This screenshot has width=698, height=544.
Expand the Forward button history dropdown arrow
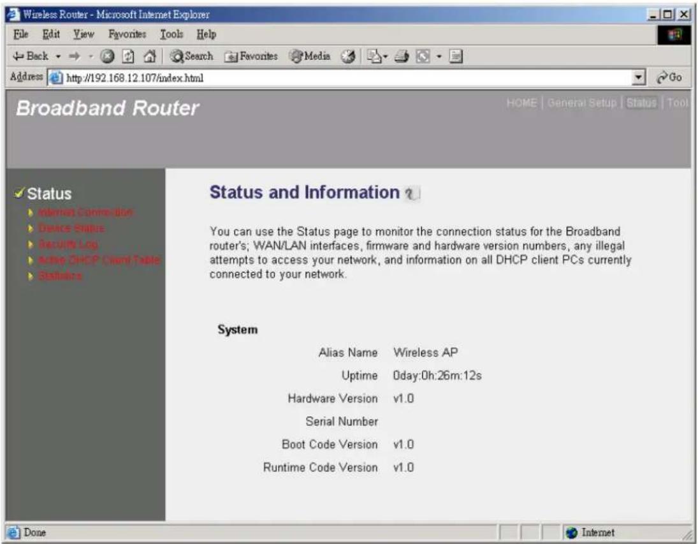click(91, 57)
